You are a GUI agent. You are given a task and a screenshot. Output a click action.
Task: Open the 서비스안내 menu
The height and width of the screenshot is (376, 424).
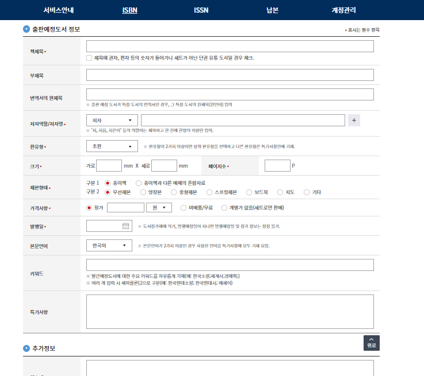coord(59,10)
